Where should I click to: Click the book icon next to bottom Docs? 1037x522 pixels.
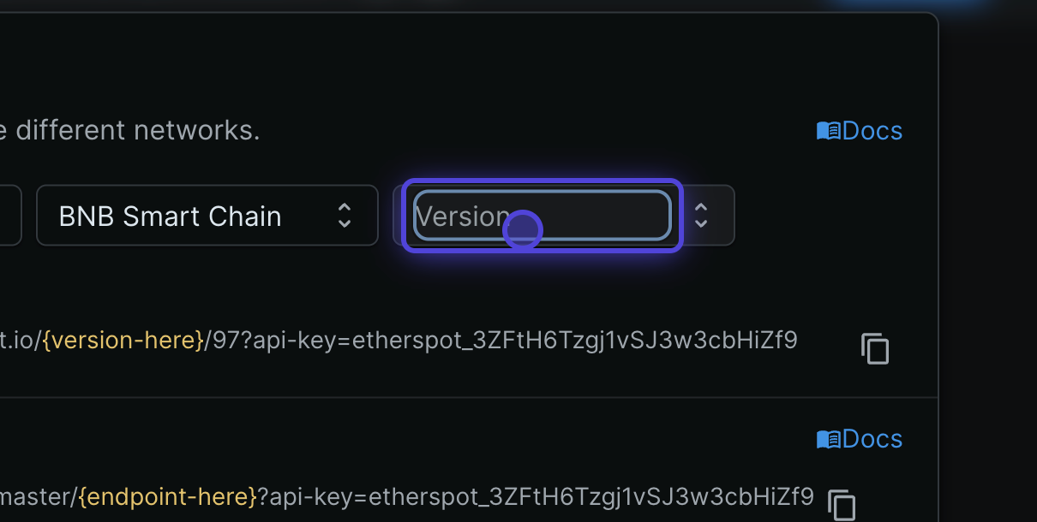click(x=828, y=438)
